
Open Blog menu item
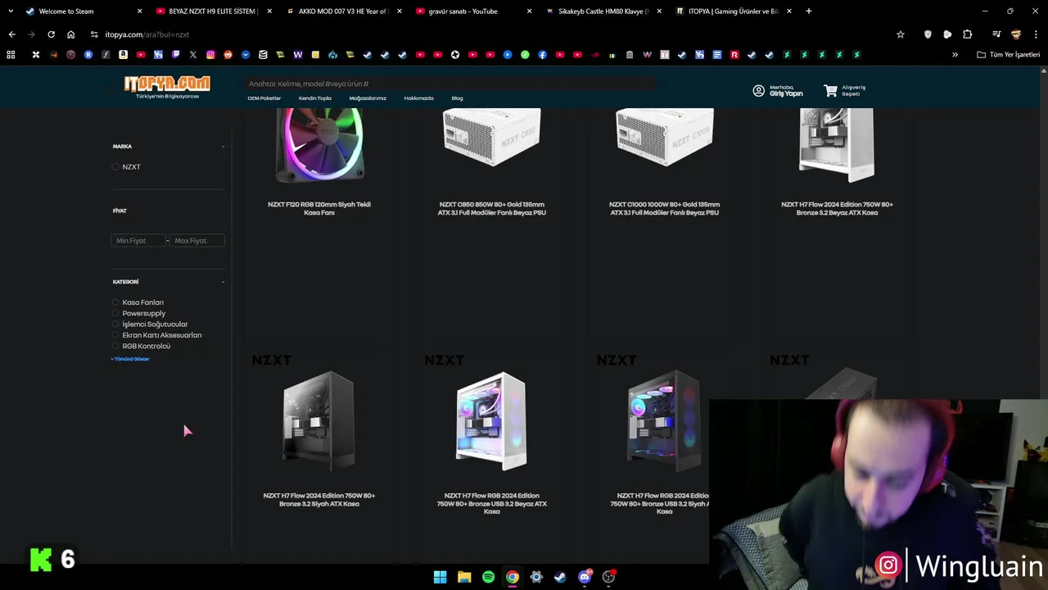(x=457, y=98)
